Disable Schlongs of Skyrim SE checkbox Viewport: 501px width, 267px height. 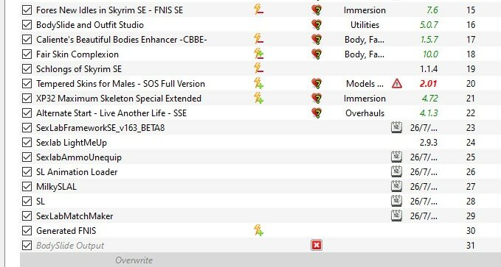tap(27, 69)
